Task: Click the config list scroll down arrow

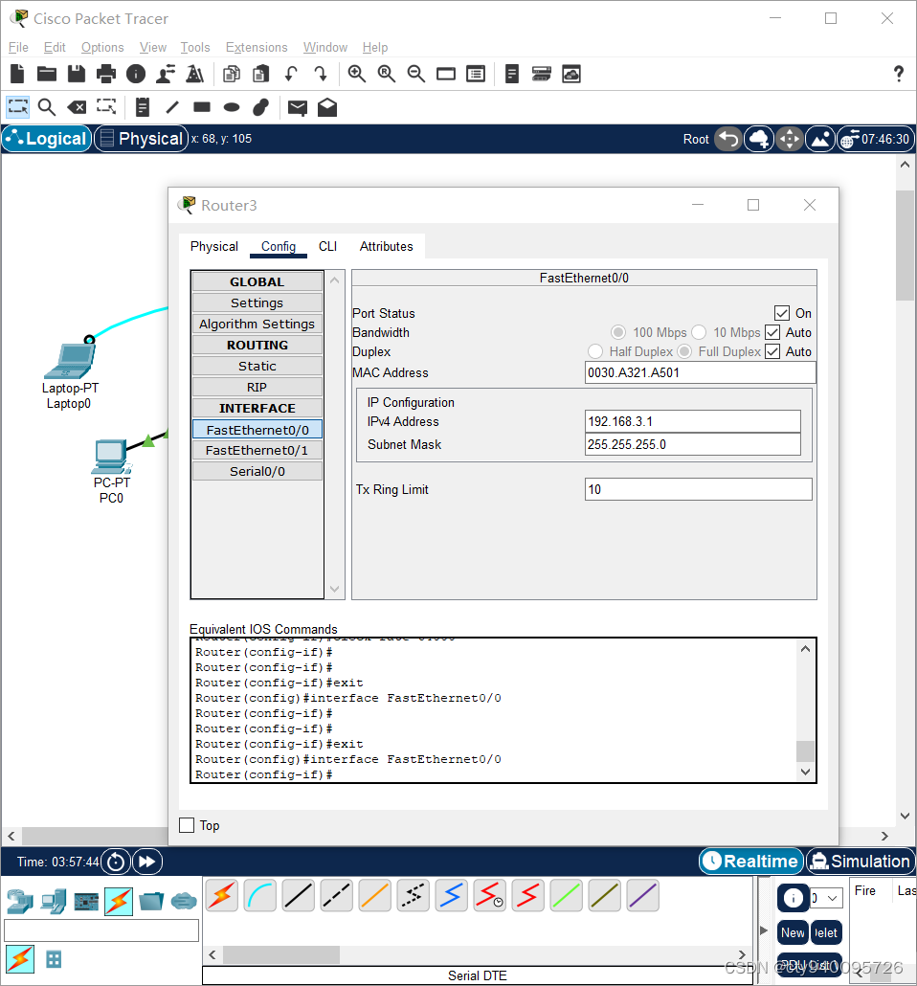Action: [x=335, y=590]
